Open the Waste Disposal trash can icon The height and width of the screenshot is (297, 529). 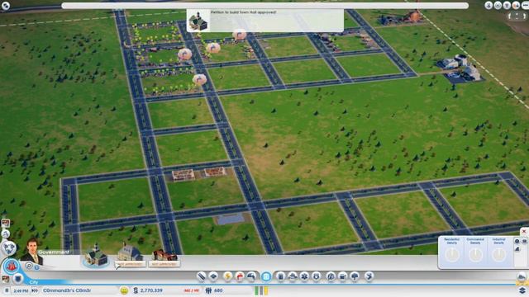[x=280, y=276]
